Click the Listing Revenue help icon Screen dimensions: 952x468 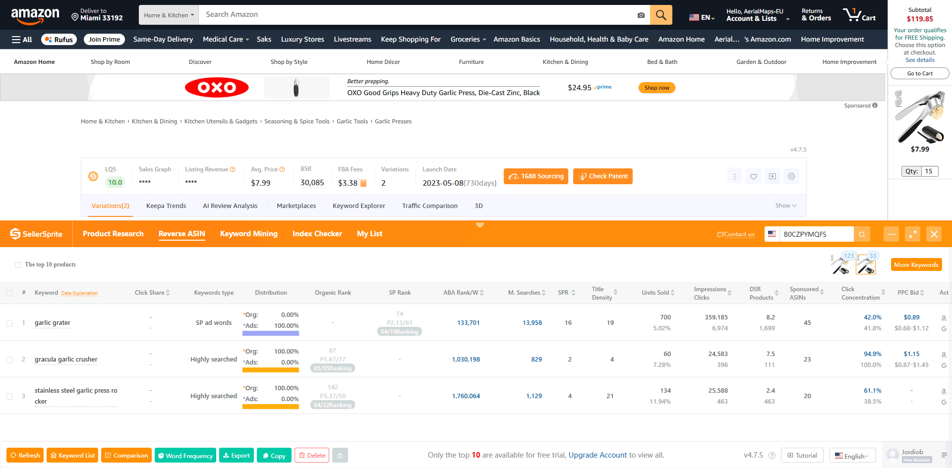coord(233,169)
